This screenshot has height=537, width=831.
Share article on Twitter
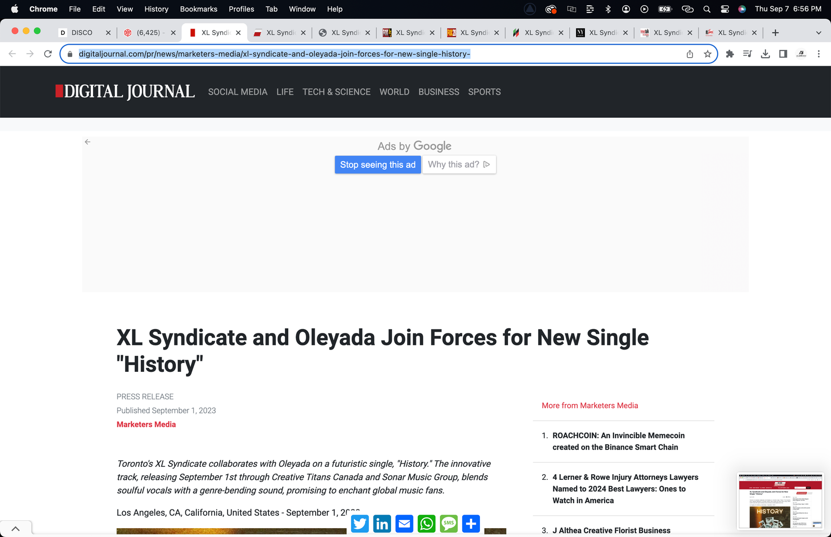point(360,523)
